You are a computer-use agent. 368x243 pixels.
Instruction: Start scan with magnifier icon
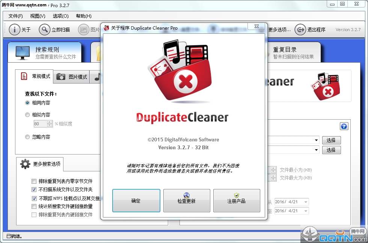[x=44, y=30]
